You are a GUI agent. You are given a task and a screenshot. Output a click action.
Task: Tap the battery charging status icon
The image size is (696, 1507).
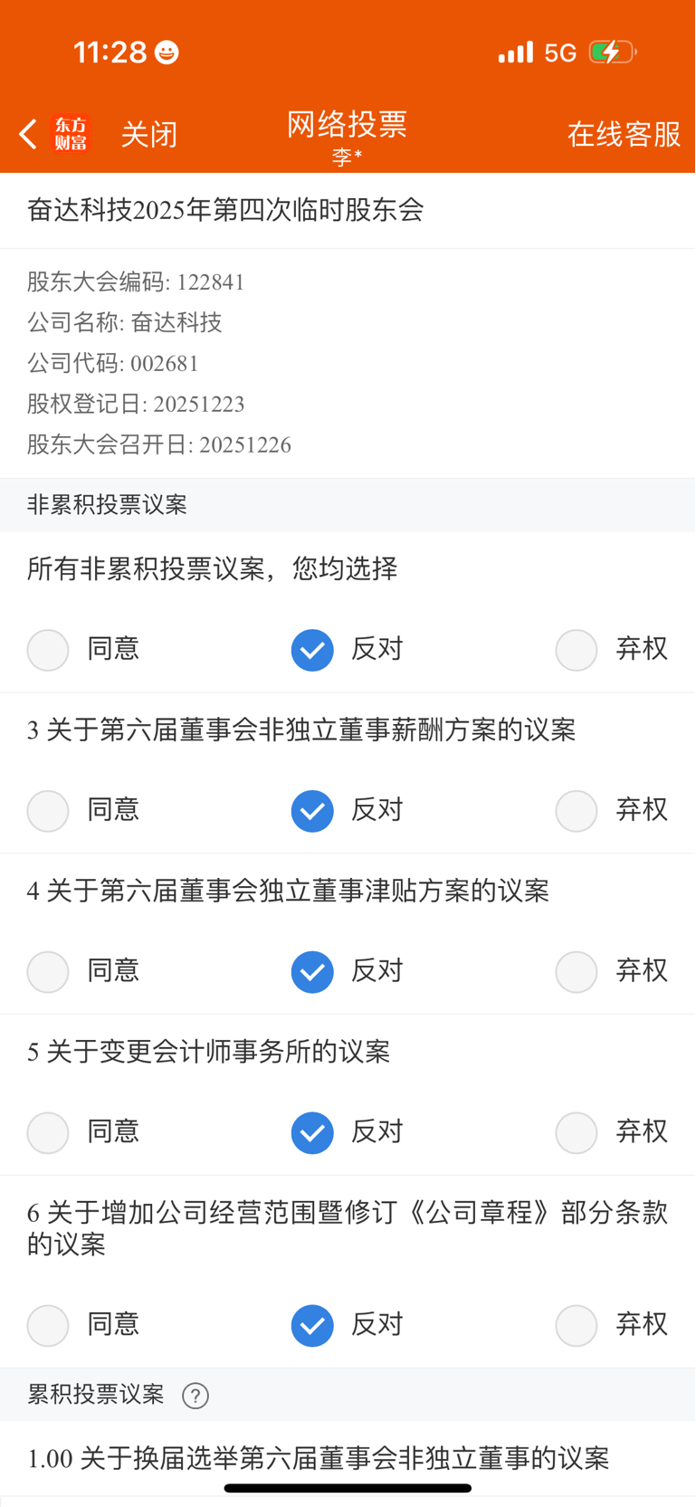coord(612,52)
